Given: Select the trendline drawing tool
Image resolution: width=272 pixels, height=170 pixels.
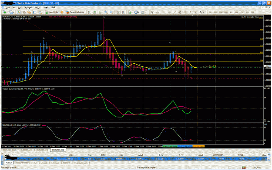Looking at the screenshot, I should (x=175, y=12).
